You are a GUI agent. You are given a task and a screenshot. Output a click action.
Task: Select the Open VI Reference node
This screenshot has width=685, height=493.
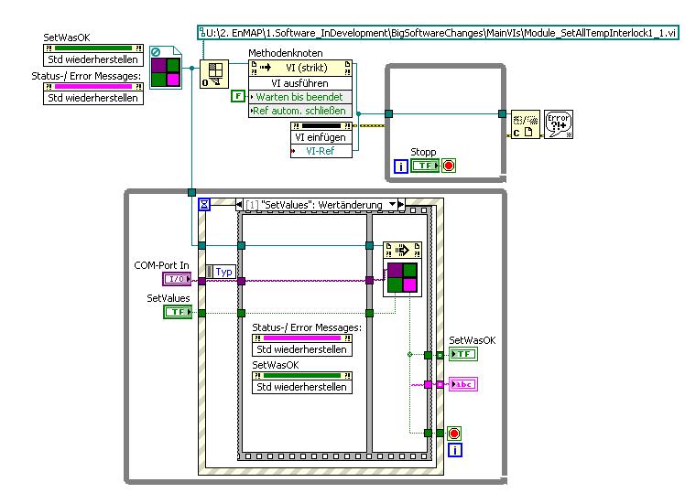(x=214, y=74)
